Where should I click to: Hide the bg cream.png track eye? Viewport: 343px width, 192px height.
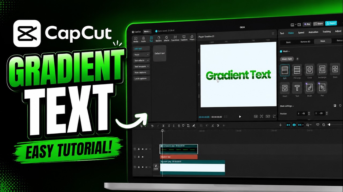pos(143,167)
